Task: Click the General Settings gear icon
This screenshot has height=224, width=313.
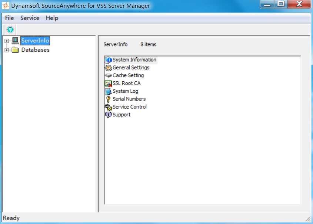Action: (x=109, y=68)
